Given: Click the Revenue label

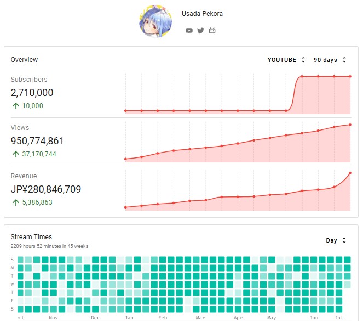Looking at the screenshot, I should pos(24,176).
